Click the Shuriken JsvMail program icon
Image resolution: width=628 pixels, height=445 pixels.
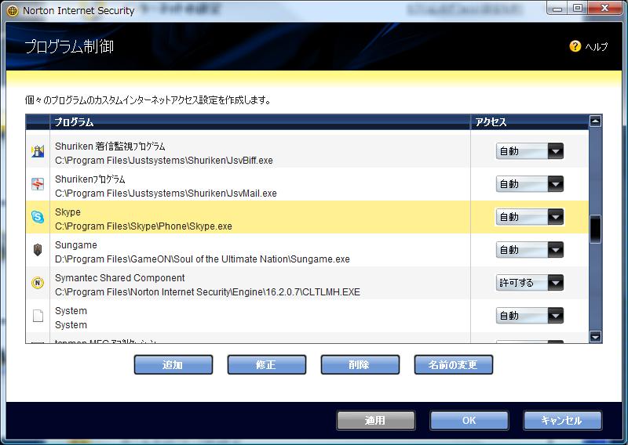[38, 184]
